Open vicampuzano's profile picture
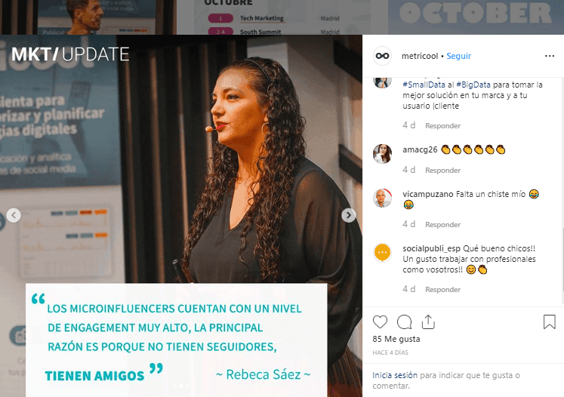 382,198
